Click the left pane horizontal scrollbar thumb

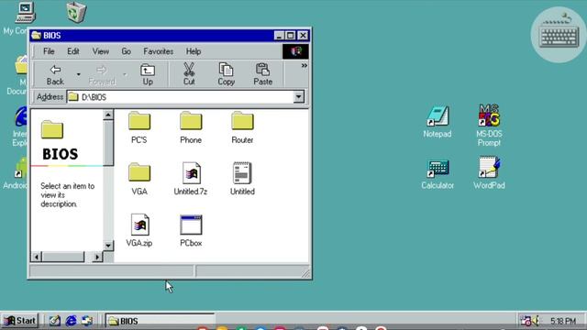pos(63,257)
